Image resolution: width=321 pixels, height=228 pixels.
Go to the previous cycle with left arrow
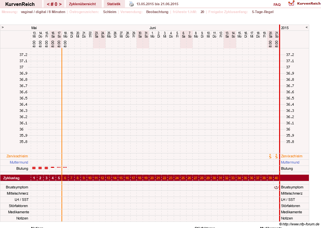(x=48, y=4)
